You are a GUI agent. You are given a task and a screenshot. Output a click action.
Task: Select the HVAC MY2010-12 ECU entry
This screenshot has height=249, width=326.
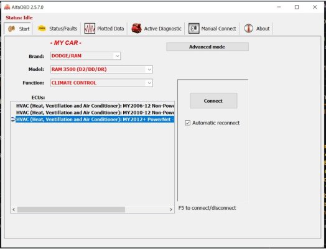(95, 113)
